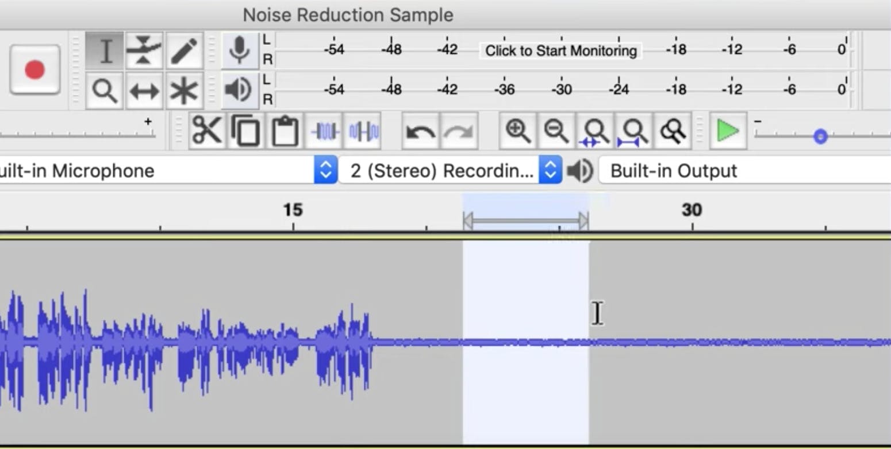The width and height of the screenshot is (891, 449).
Task: Copy the selected audio
Action: 245,131
